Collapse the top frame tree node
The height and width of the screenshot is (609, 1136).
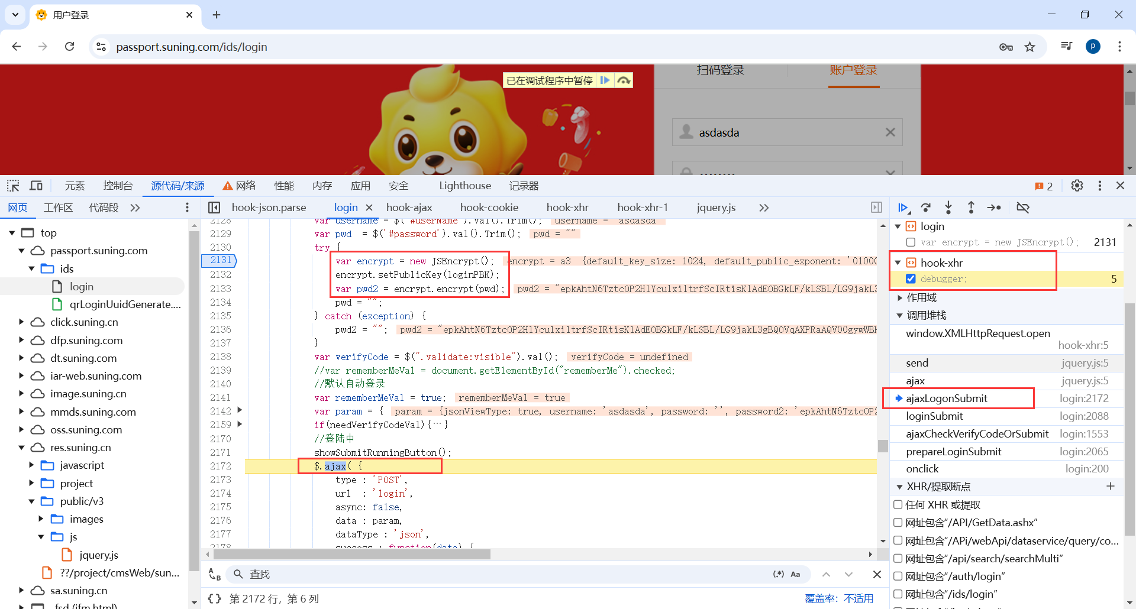click(x=12, y=233)
